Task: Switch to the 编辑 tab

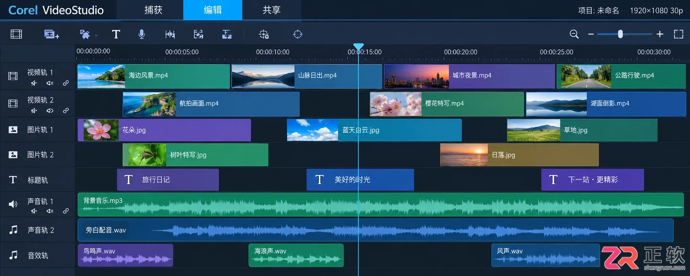Action: [213, 10]
